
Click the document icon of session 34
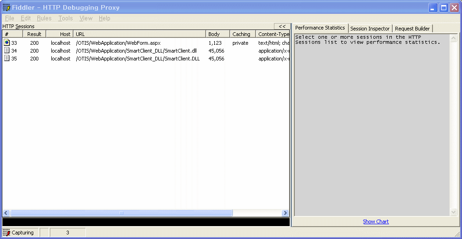coord(6,51)
